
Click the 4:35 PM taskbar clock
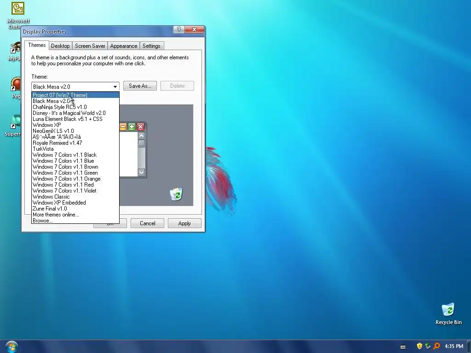(x=454, y=346)
